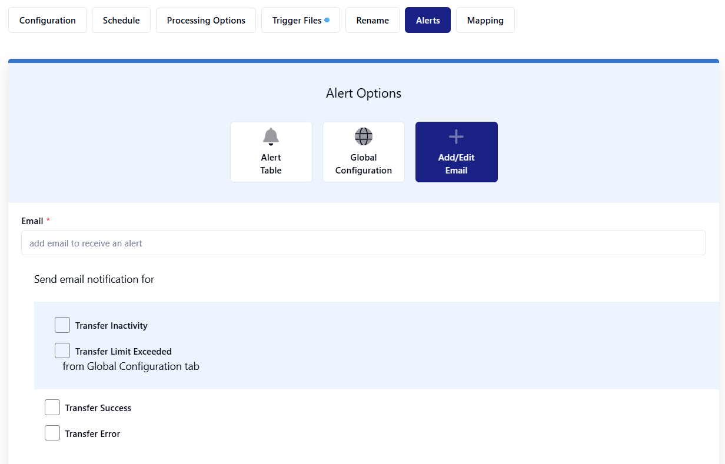Go to the Processing Options tab

[206, 21]
